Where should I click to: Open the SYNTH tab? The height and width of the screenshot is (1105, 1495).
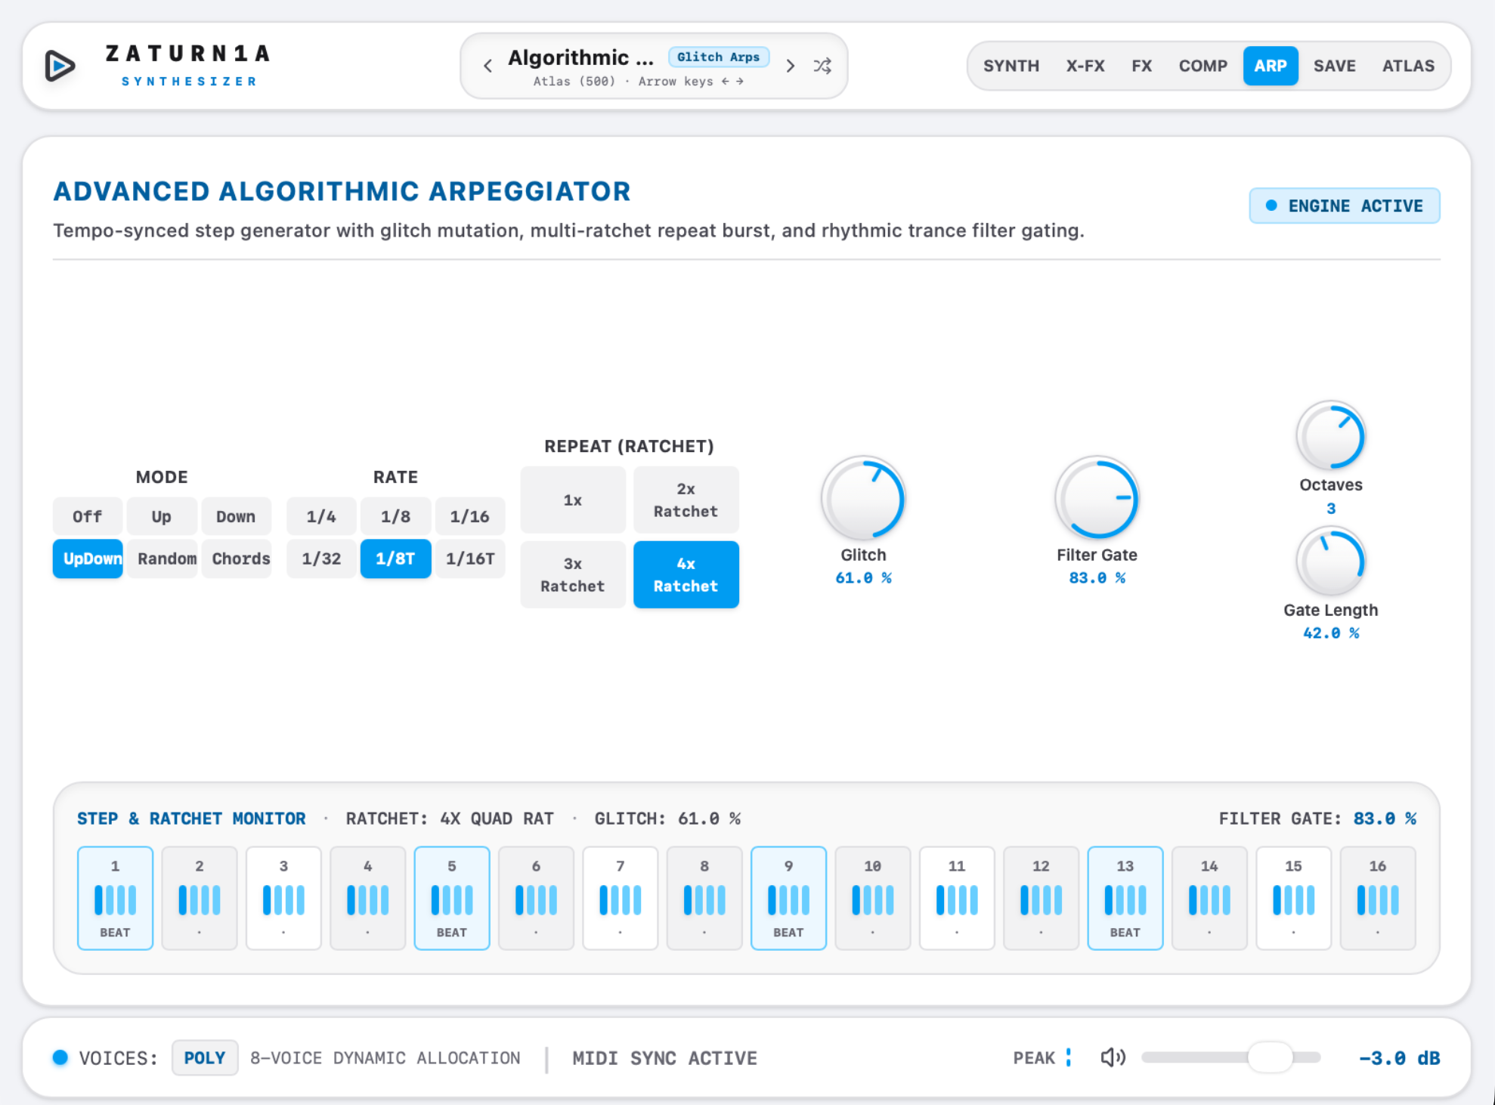click(1011, 66)
